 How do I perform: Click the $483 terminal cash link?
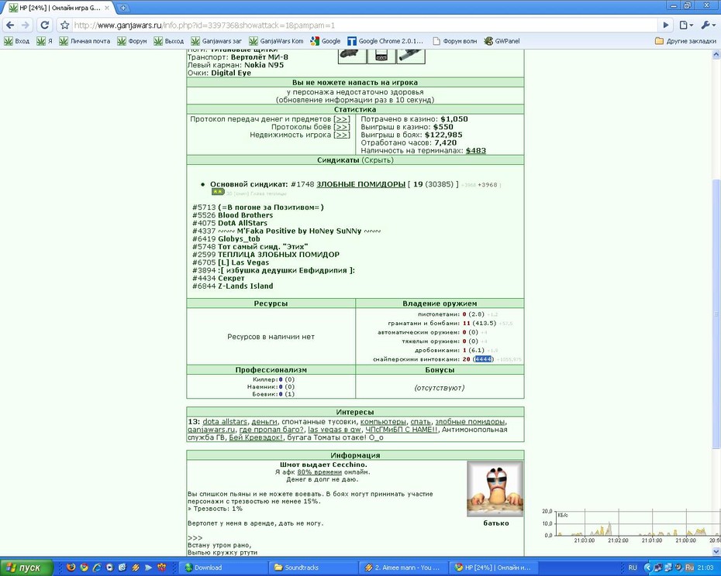point(475,150)
